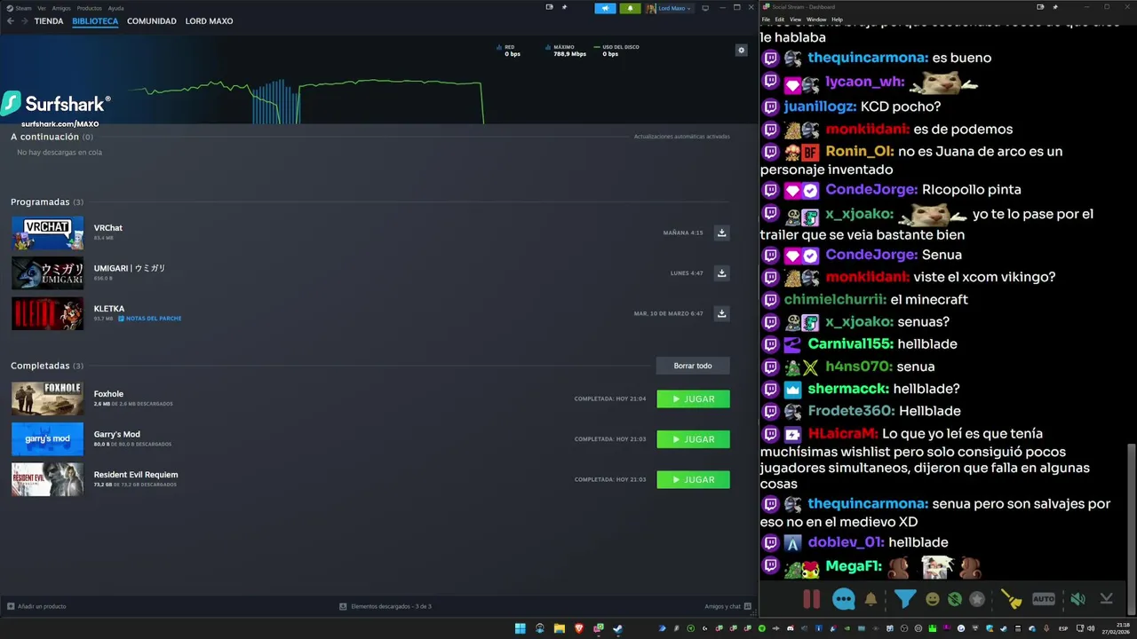Click the Borrar todo button
Screen dimensions: 1137x639
click(x=693, y=366)
